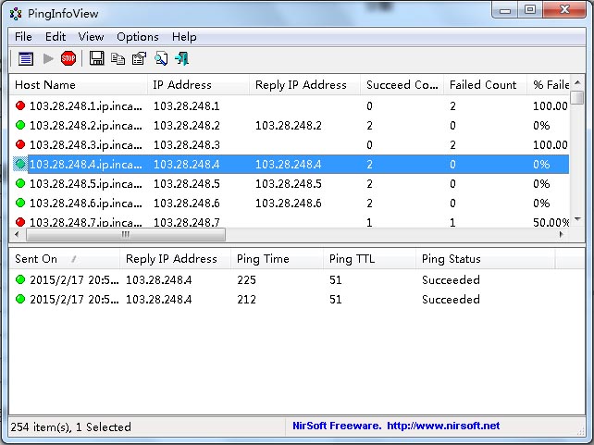Select the 103.28.248.1 host row
The width and height of the screenshot is (594, 445).
[85, 106]
